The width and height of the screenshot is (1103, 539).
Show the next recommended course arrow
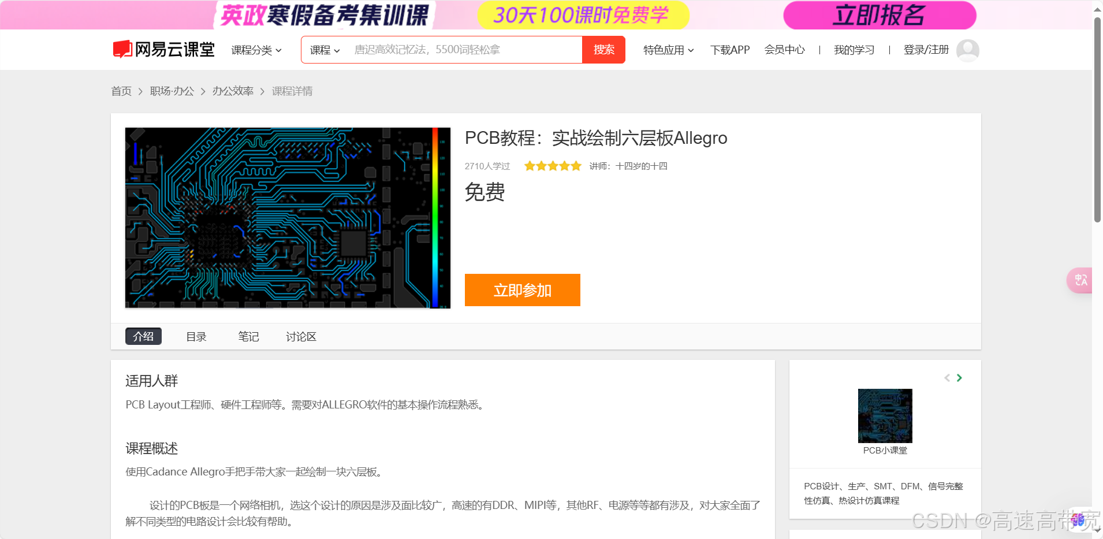tap(959, 378)
